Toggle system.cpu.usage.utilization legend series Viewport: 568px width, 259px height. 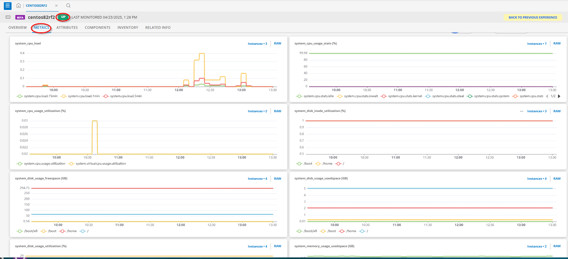[41, 163]
